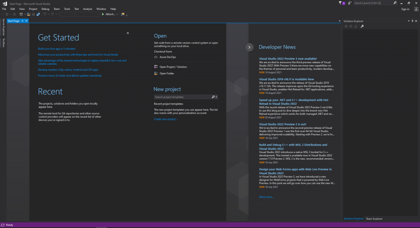
Task: Click 'Create new project...' link
Action: tap(166, 119)
